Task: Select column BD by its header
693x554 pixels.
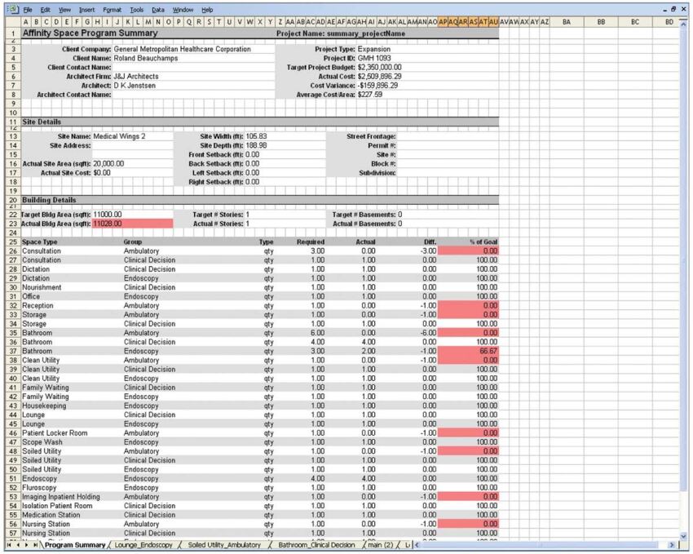Action: 666,22
